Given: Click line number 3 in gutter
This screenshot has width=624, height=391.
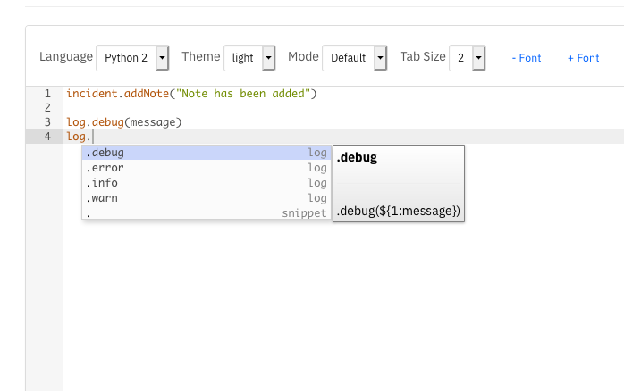Looking at the screenshot, I should coord(47,122).
